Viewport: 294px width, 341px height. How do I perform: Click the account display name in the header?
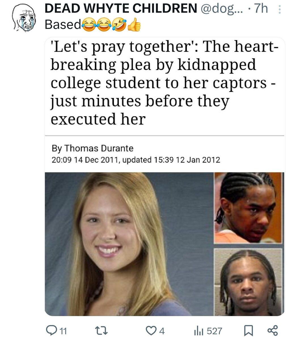tap(121, 9)
